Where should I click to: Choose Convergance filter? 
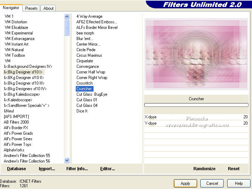[x=88, y=66]
